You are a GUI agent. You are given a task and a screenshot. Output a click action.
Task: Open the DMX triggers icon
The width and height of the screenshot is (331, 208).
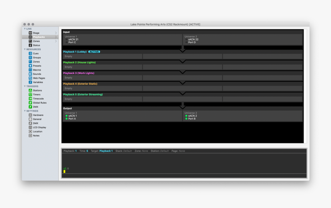[x=30, y=107]
